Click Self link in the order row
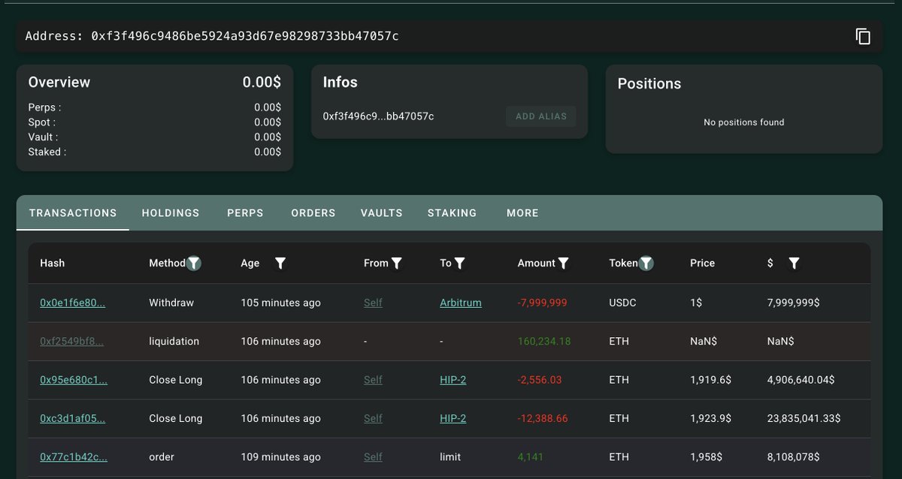 coord(373,456)
